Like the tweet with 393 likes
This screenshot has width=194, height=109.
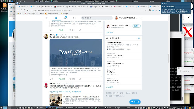click(x=70, y=79)
